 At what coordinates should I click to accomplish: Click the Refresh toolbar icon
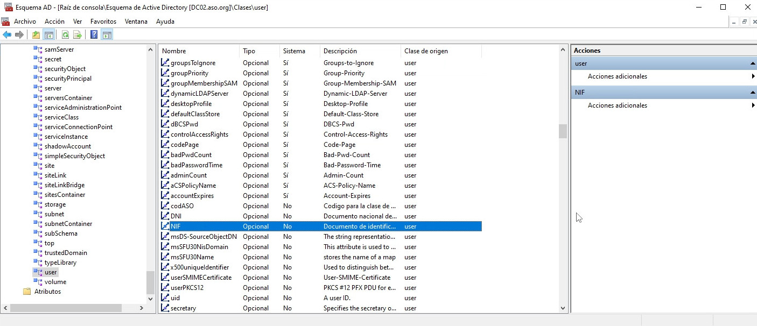(x=65, y=35)
